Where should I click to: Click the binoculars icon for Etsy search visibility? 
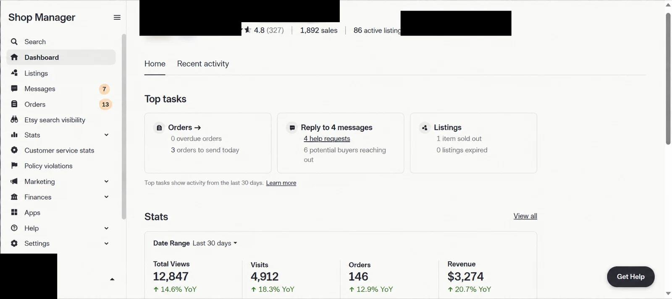[x=14, y=120]
